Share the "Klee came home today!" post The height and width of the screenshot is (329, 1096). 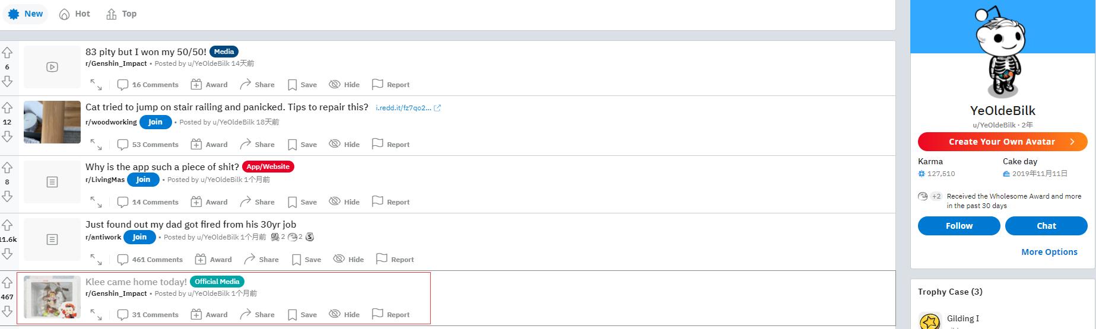(x=256, y=315)
